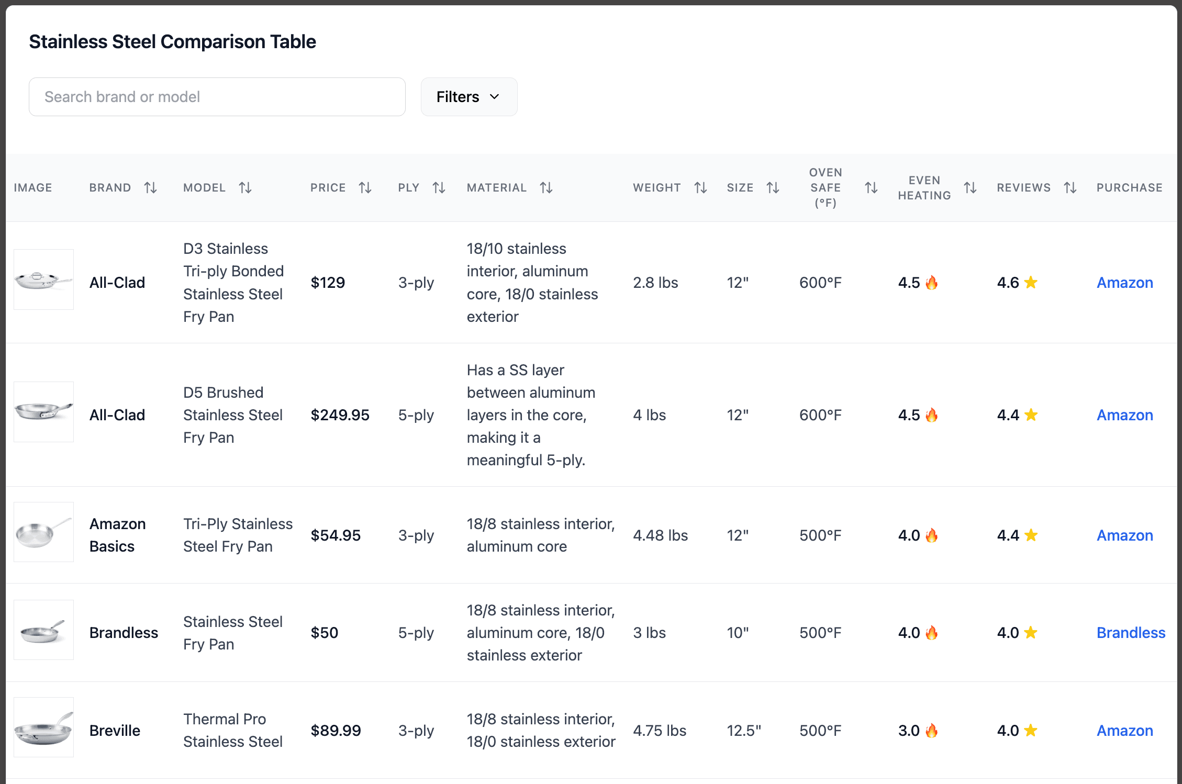Select the $54.95 price cell
Image resolution: width=1182 pixels, height=784 pixels.
[x=336, y=535]
